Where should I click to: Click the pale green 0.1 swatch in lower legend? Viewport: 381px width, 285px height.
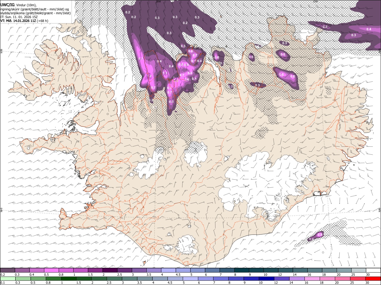point(8,278)
